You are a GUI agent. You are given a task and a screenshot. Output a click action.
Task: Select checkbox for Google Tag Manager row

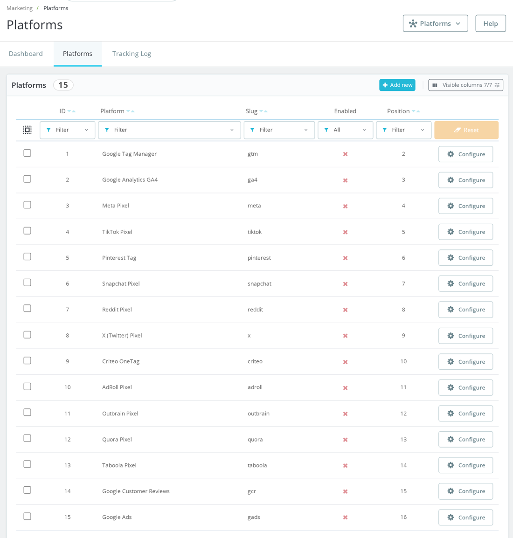(x=27, y=153)
